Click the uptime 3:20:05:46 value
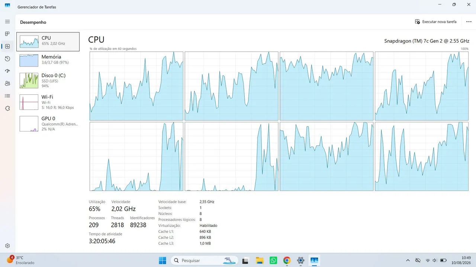476x267 pixels. tap(102, 241)
